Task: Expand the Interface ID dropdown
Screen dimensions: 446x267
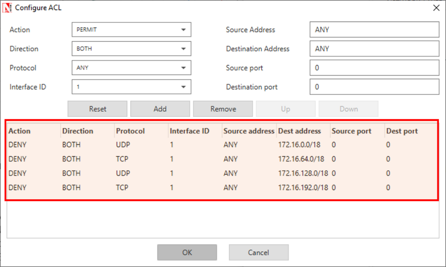Action: [x=131, y=87]
